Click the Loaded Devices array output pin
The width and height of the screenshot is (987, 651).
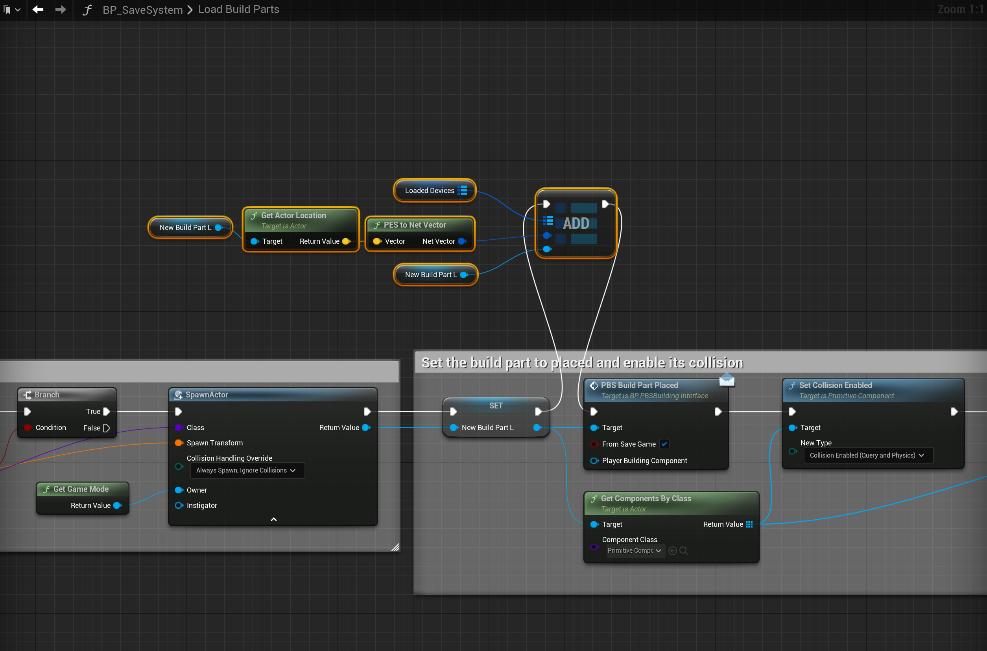point(462,191)
